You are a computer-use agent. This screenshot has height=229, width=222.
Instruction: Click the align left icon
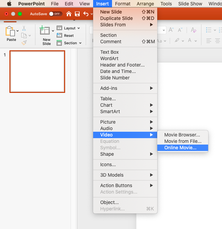tap(209, 41)
